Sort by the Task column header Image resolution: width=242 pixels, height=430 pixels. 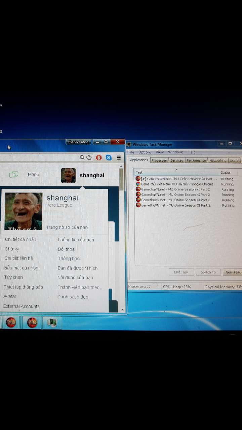pos(176,172)
